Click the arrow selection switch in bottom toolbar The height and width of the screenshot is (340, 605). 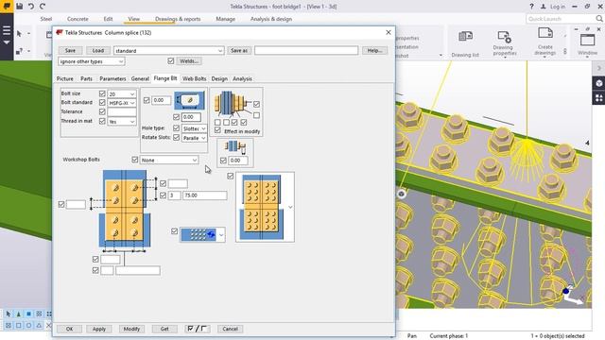coord(9,314)
